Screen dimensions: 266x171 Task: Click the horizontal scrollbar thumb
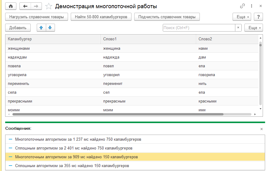tap(118, 114)
